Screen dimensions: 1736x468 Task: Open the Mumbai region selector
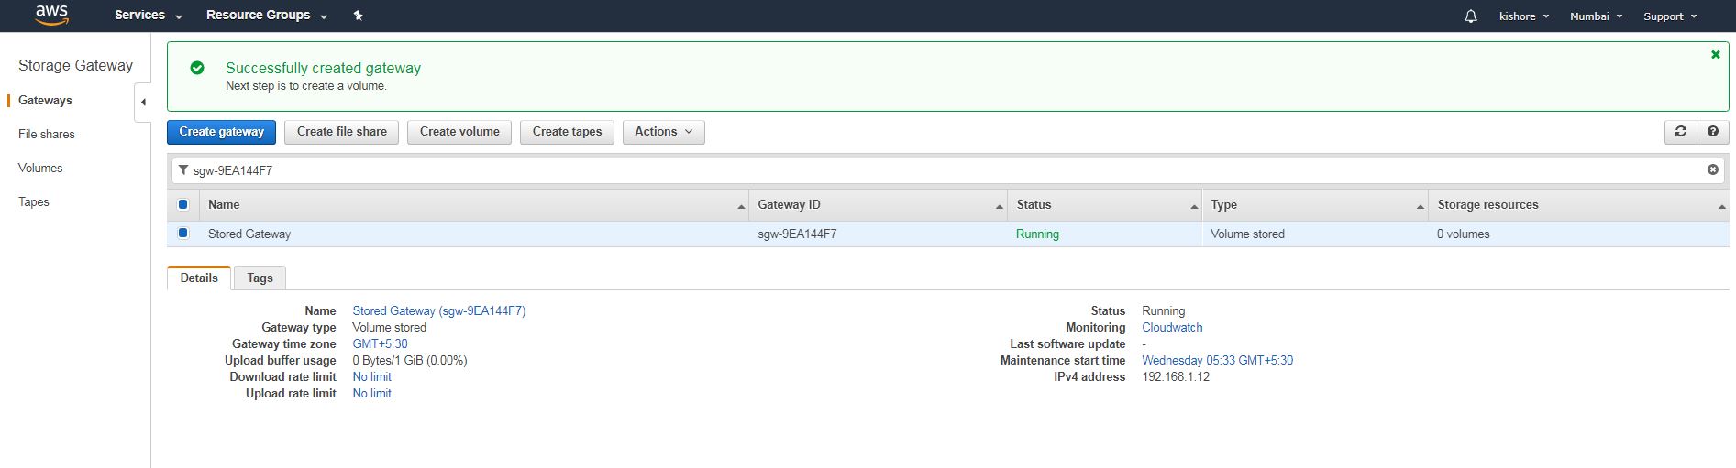[1596, 16]
